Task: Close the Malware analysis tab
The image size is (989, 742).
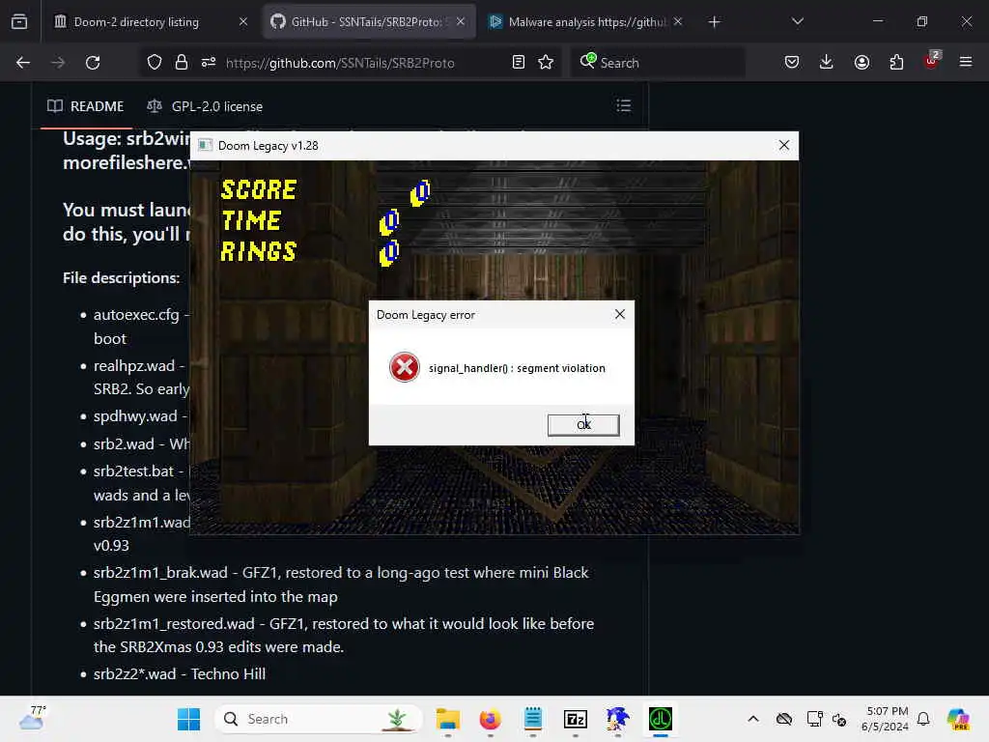Action: click(678, 22)
